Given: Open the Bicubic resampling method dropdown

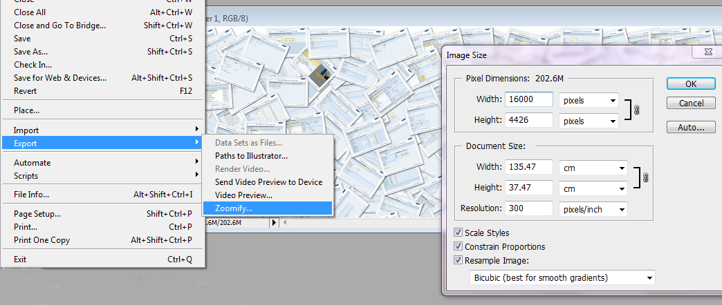Looking at the screenshot, I should [x=562, y=278].
